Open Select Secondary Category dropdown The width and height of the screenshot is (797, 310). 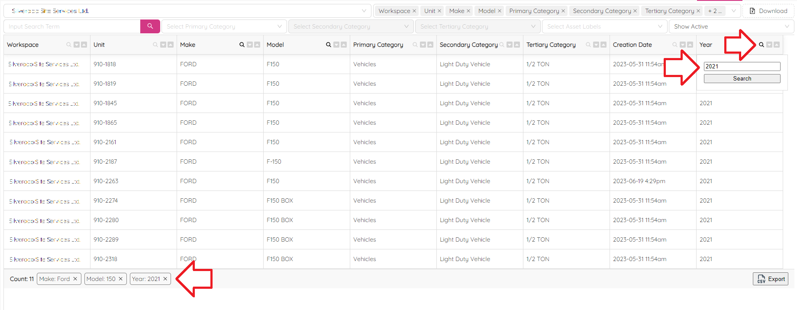coord(351,26)
